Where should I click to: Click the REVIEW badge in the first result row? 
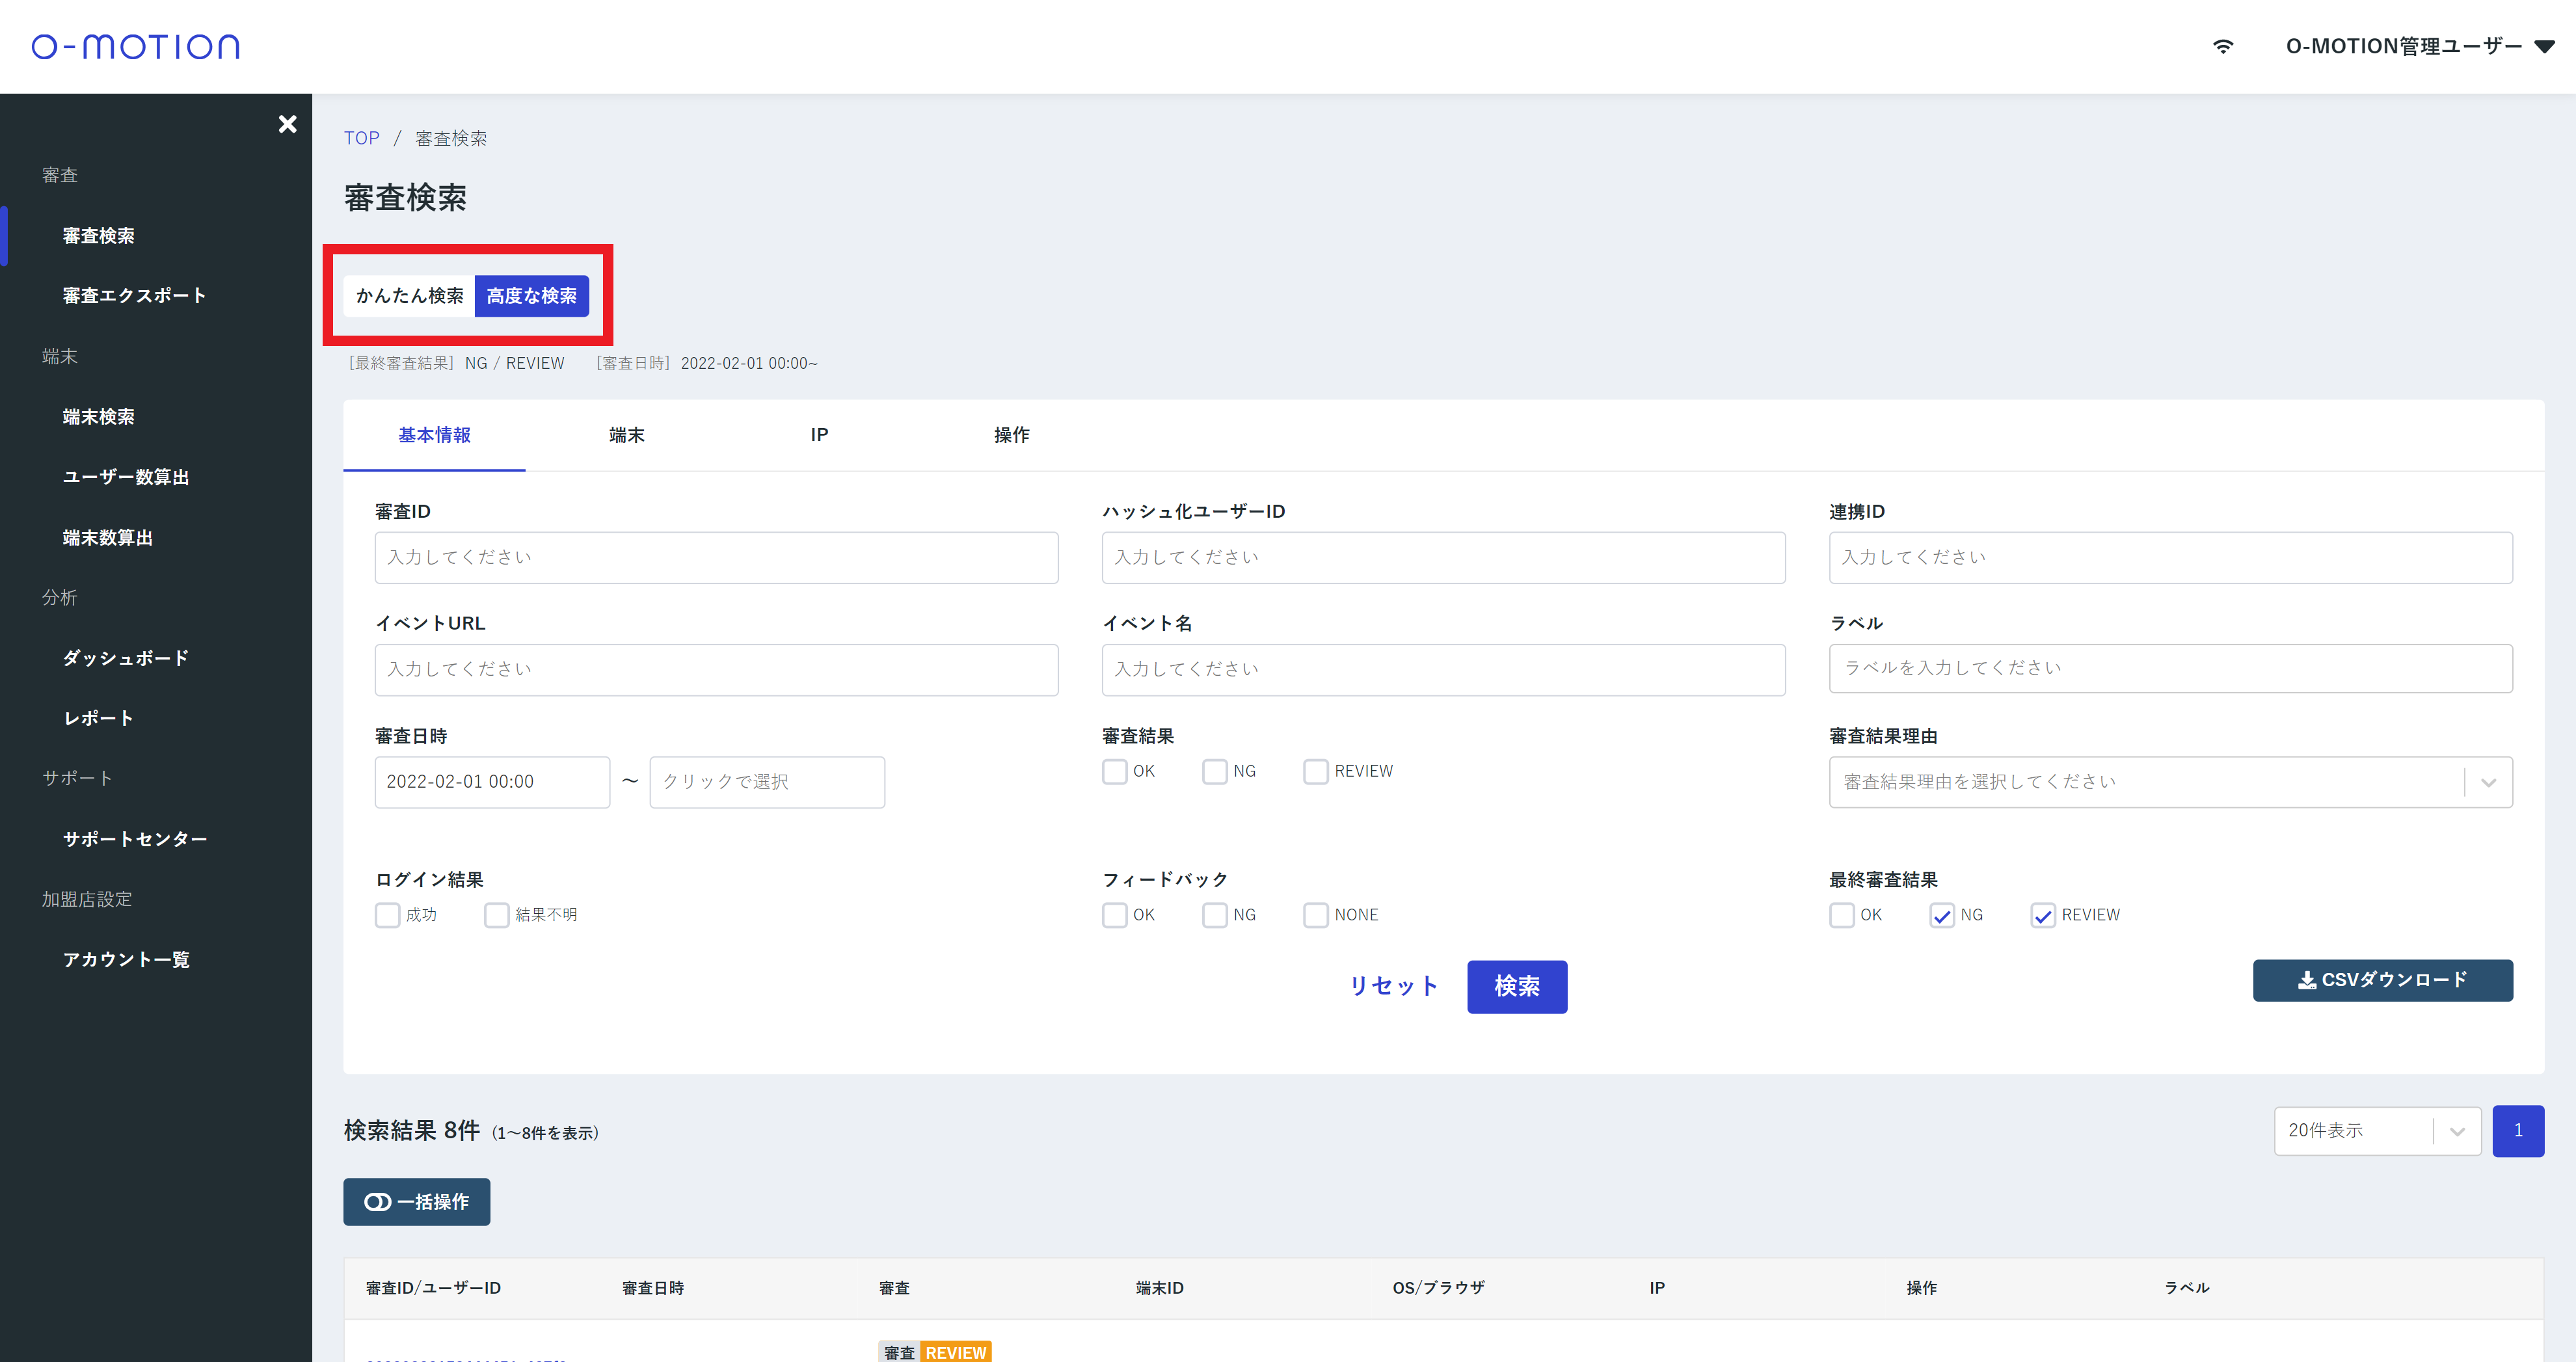[955, 1352]
